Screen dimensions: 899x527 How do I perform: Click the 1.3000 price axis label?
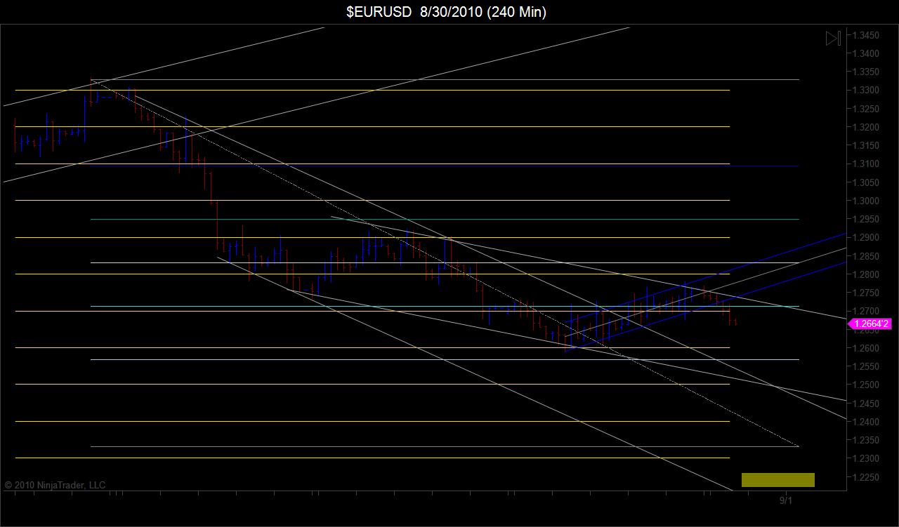[x=866, y=201]
